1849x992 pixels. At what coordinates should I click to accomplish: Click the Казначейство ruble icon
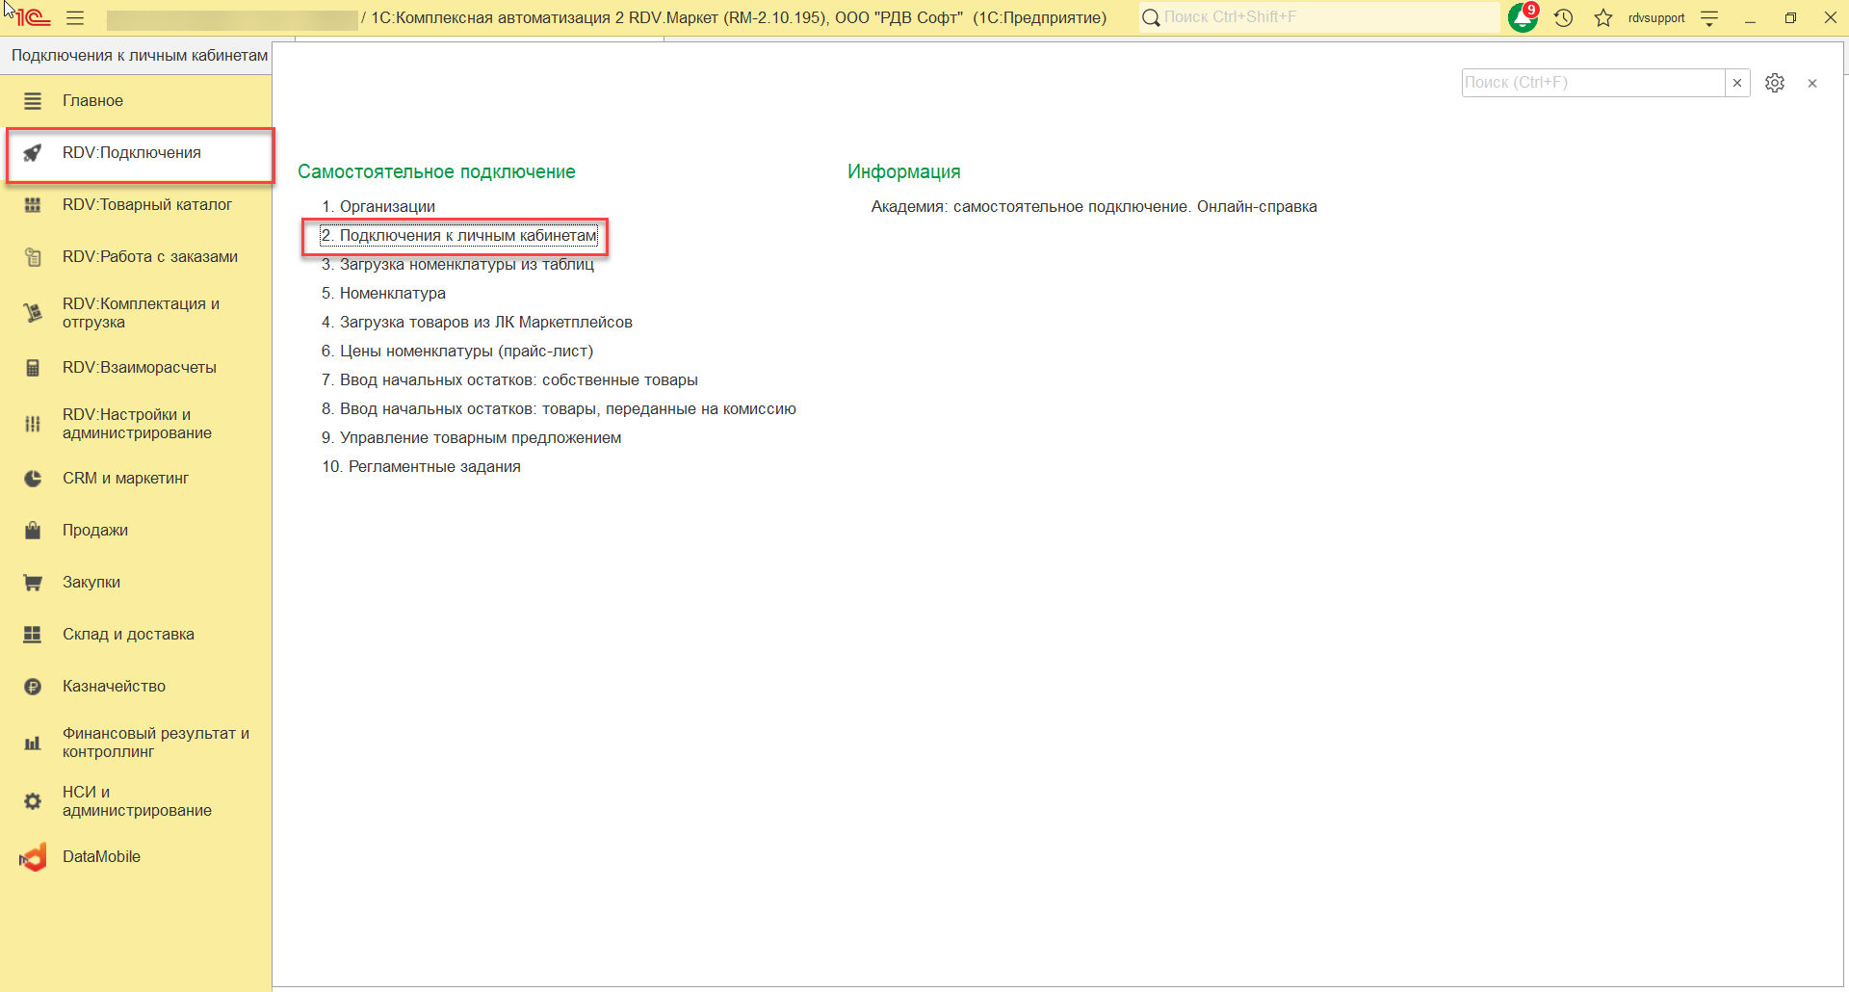pos(33,687)
